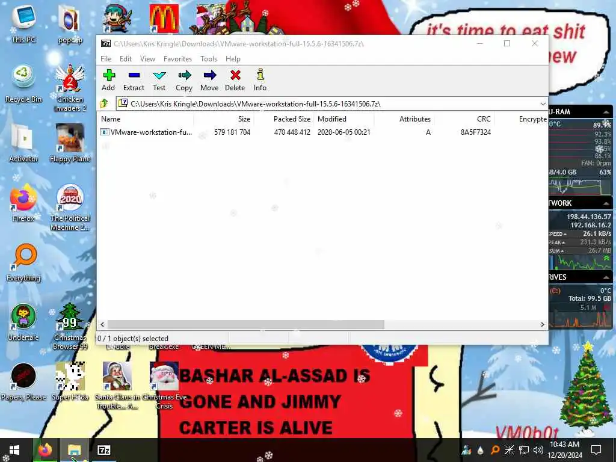The height and width of the screenshot is (462, 616).
Task: Select the Everything desktop shortcut
Action: tap(23, 262)
